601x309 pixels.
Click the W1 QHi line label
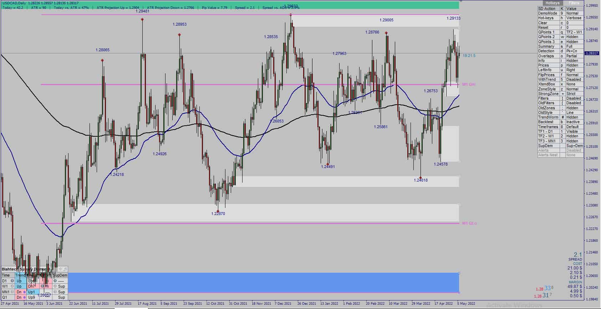click(469, 84)
